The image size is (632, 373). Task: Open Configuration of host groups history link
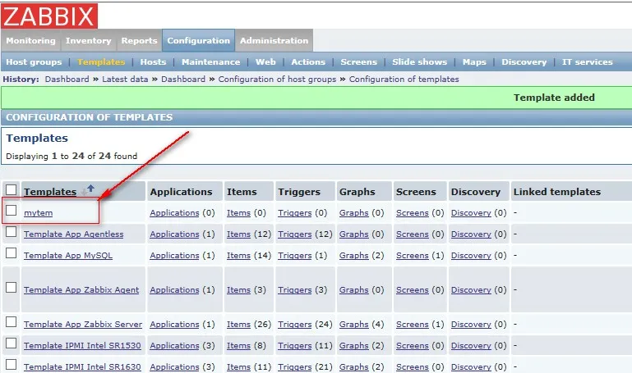coord(277,80)
